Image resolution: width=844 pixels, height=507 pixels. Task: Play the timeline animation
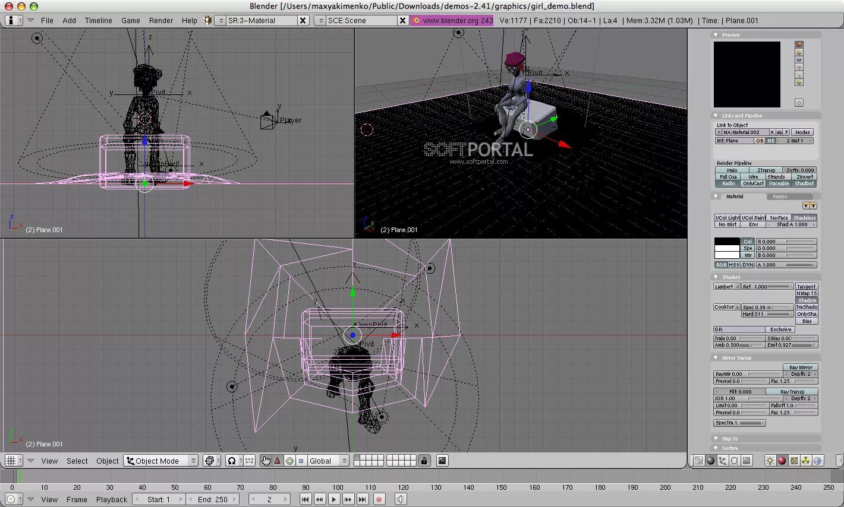334,499
